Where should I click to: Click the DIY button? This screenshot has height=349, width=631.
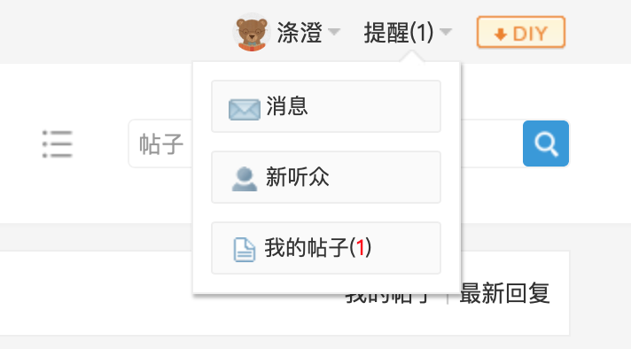point(521,32)
